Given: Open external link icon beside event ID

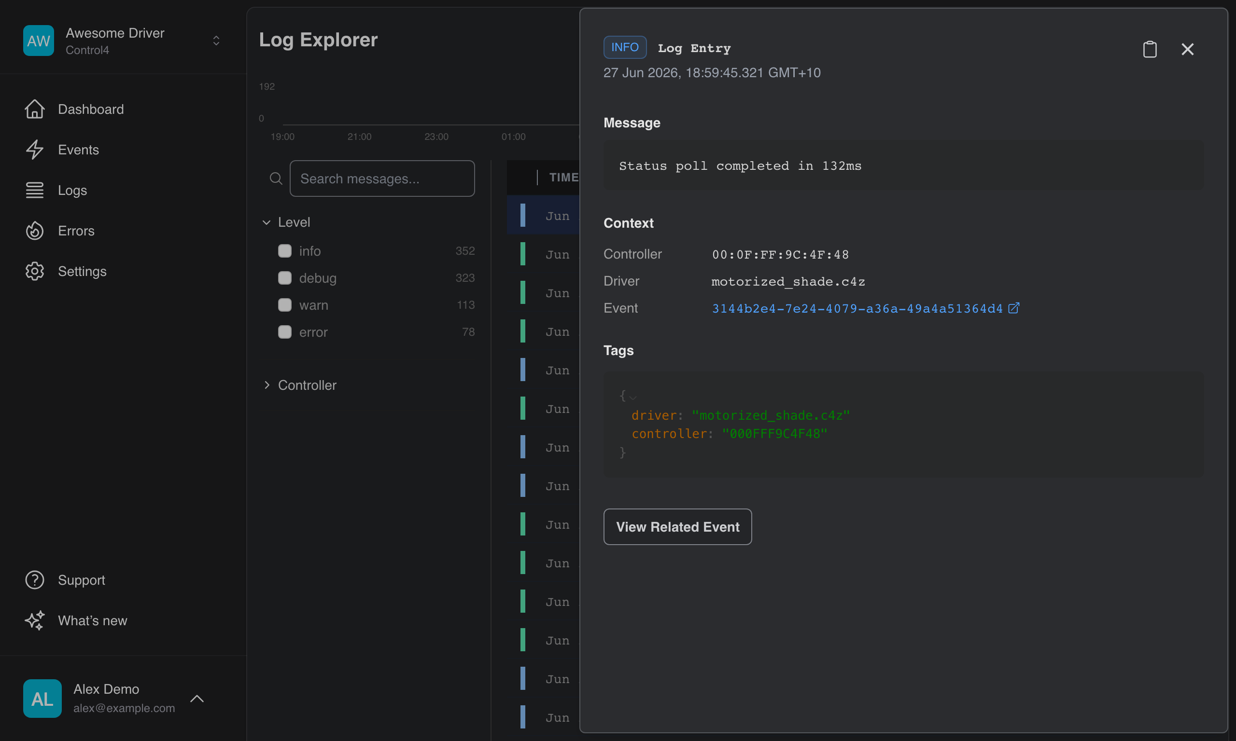Looking at the screenshot, I should (1014, 308).
